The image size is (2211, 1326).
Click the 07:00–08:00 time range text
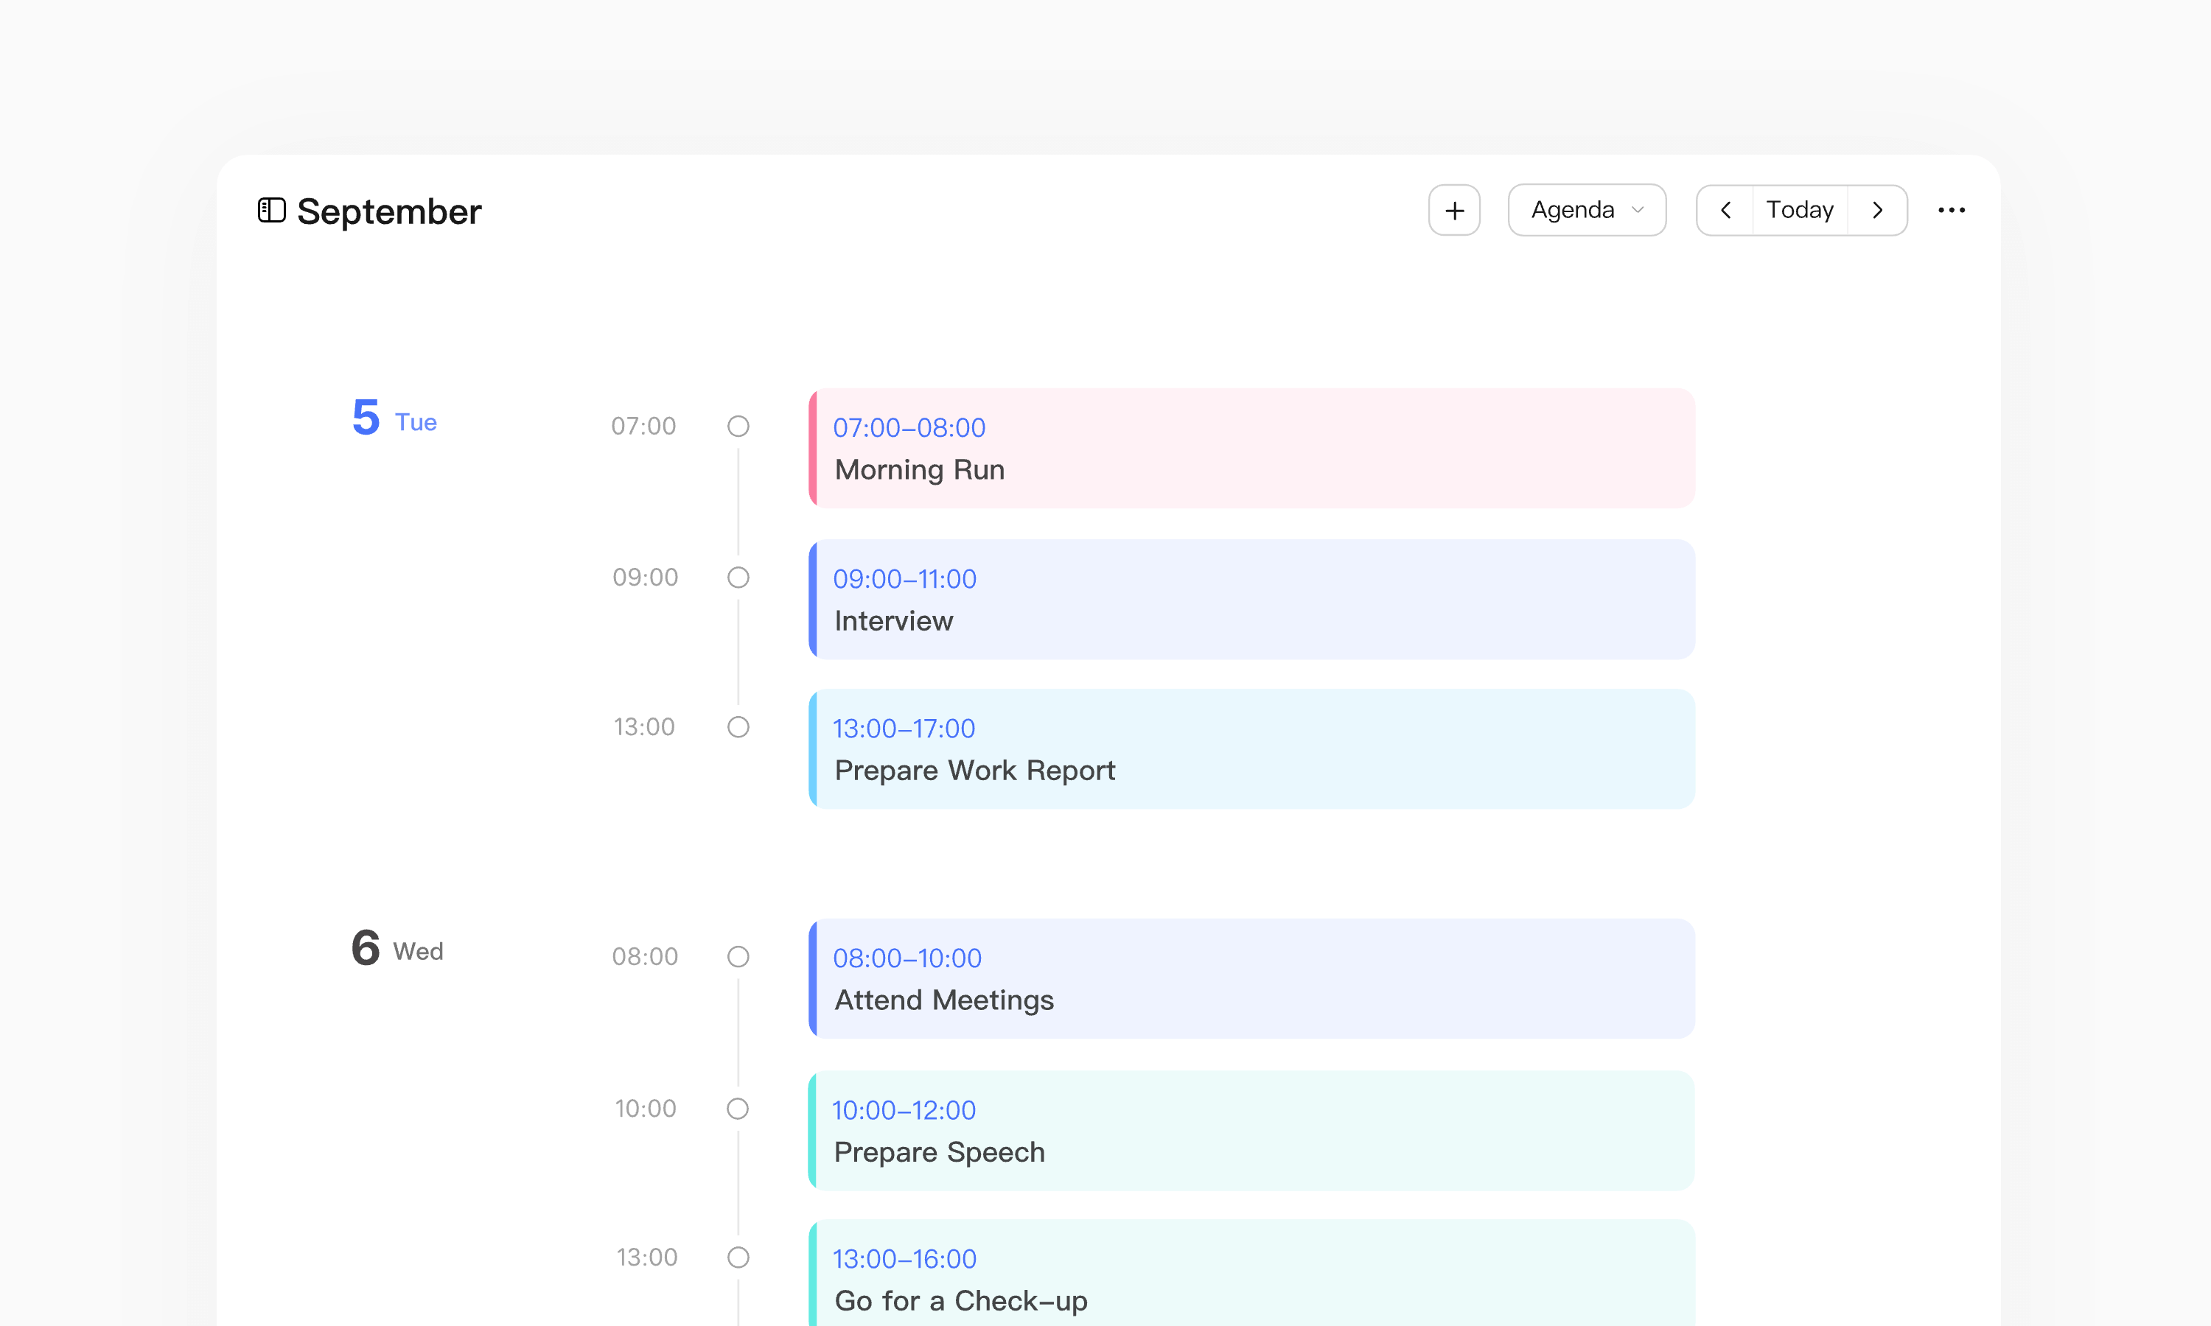click(909, 428)
